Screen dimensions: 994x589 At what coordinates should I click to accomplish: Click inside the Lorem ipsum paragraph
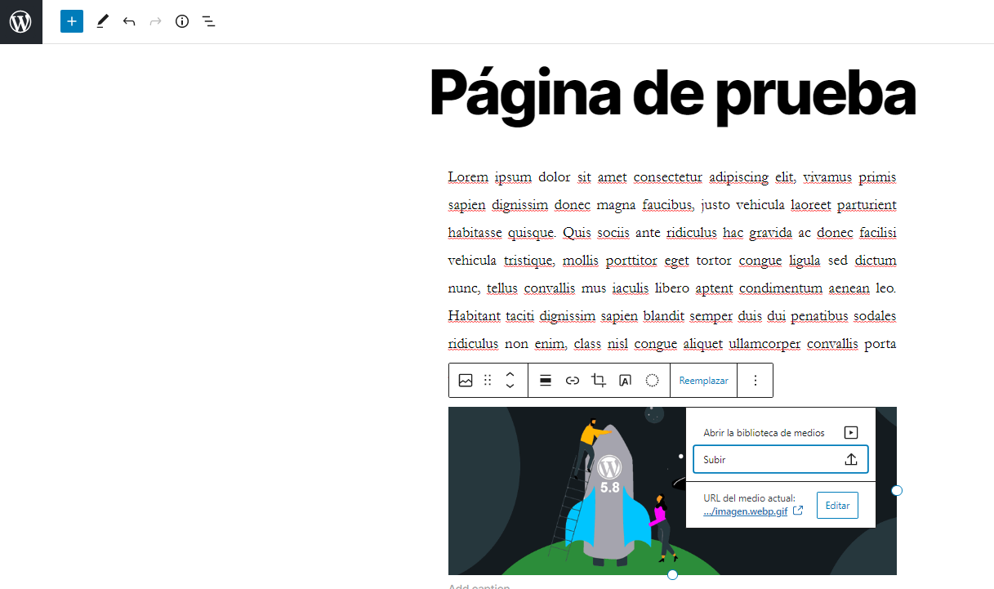coord(672,260)
